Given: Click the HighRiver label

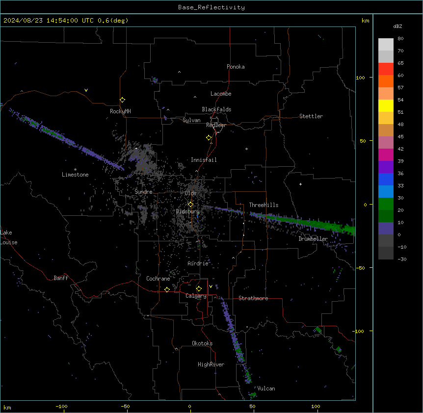Looking at the screenshot, I should pyautogui.click(x=211, y=364).
